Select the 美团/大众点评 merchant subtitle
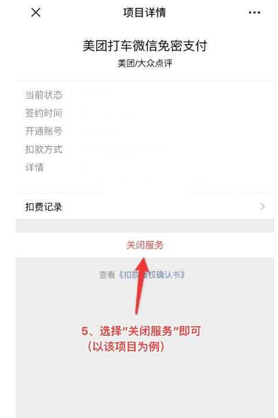The width and height of the screenshot is (278, 418). pos(145,63)
